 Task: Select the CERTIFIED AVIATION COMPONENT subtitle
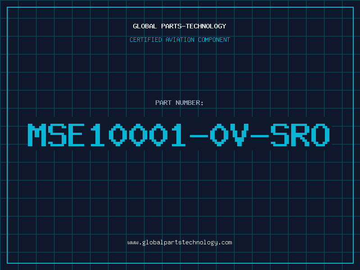(180, 40)
